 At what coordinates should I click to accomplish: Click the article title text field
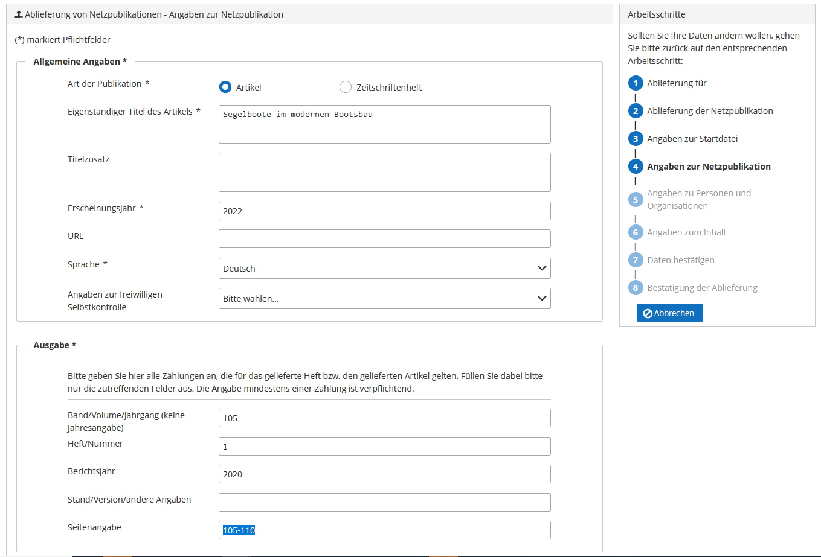tap(385, 124)
